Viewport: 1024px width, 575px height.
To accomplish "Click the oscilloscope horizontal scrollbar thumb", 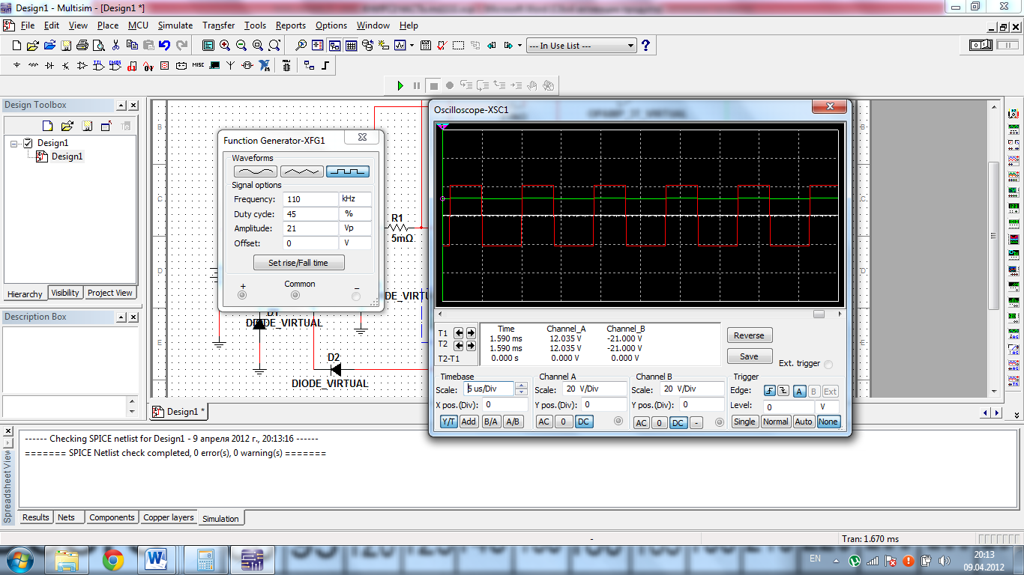I will pos(819,314).
